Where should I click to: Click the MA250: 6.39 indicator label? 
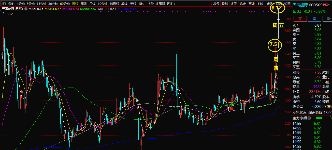point(127,9)
